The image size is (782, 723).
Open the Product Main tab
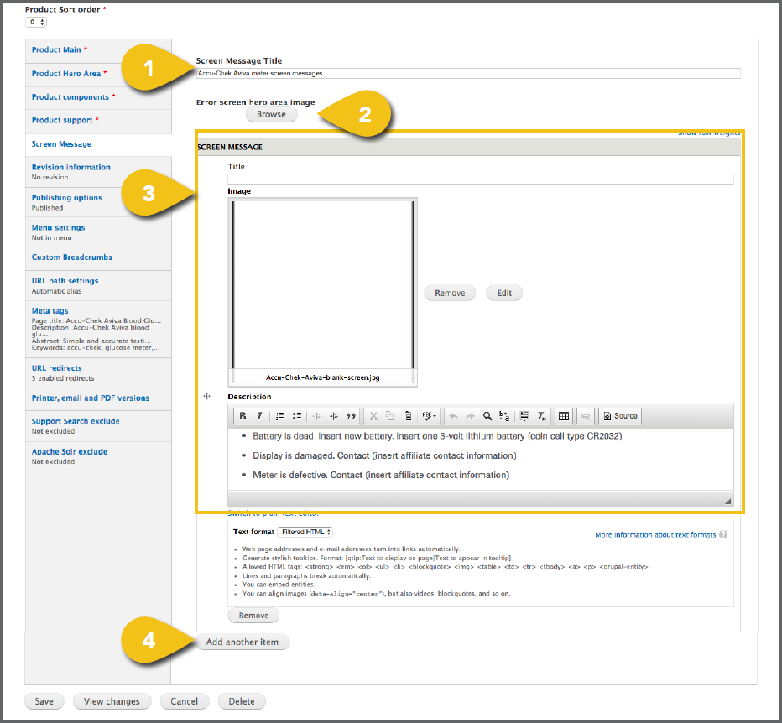point(98,50)
